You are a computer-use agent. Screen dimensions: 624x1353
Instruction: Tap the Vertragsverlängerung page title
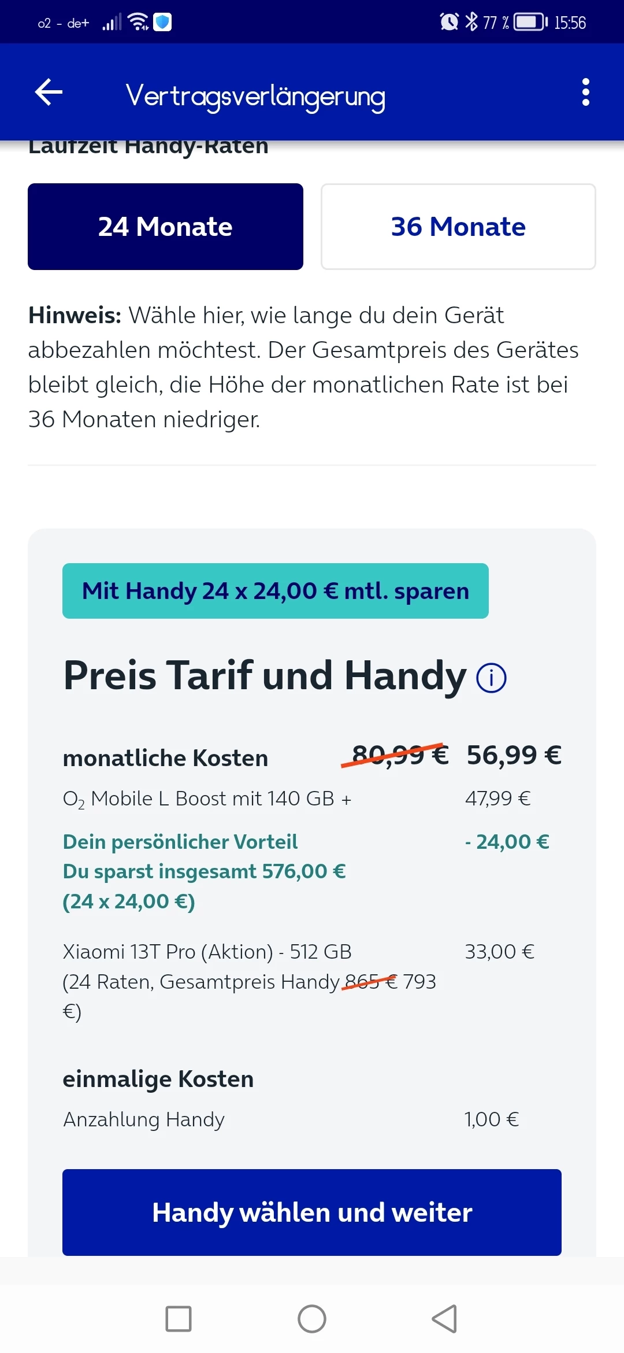click(255, 96)
